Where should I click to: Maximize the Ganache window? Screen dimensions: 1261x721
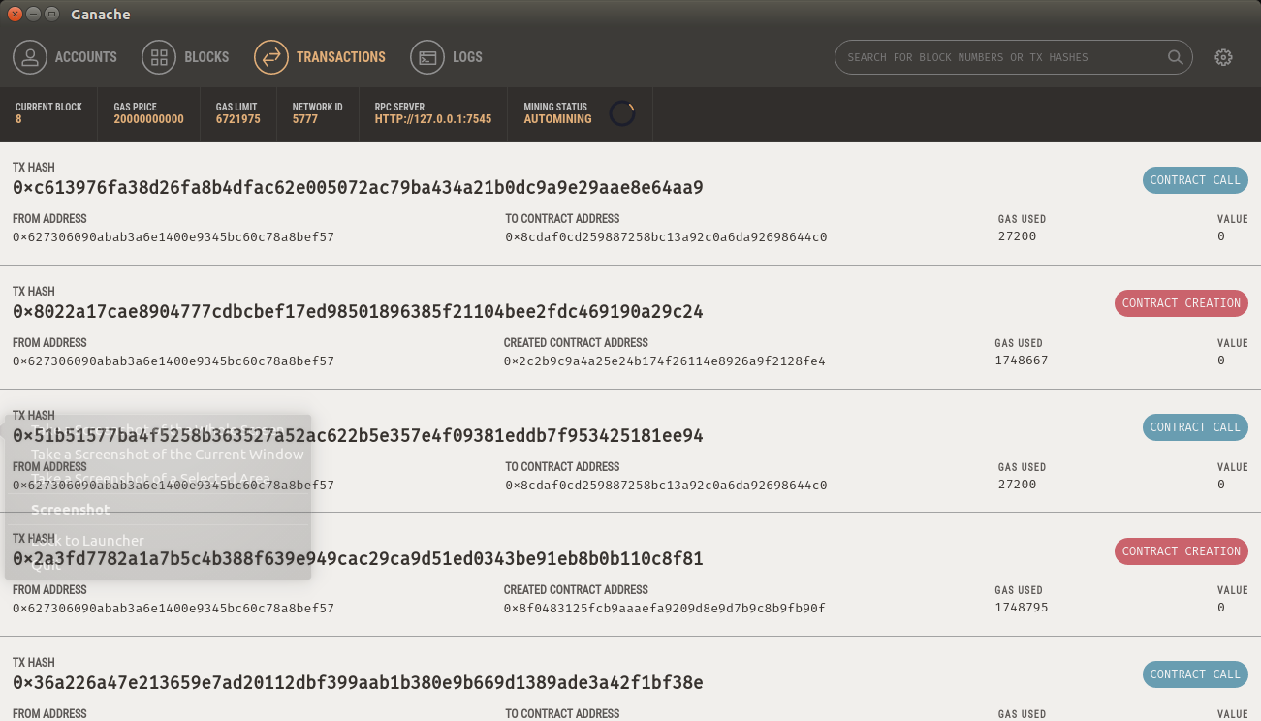coord(51,14)
